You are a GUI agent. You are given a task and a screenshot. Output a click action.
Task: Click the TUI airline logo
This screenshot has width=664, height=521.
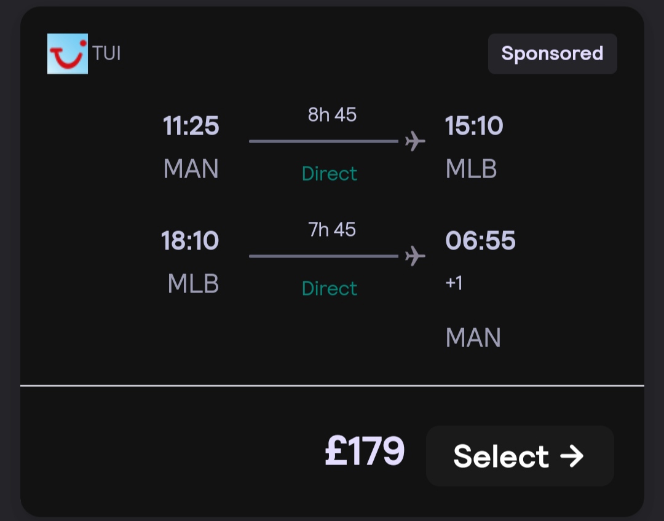tap(68, 53)
